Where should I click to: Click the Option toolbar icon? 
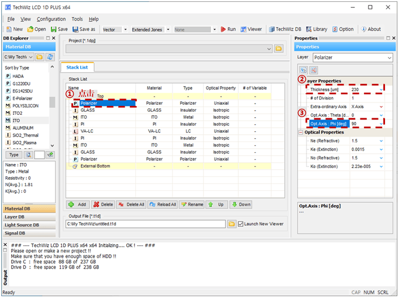click(x=343, y=29)
